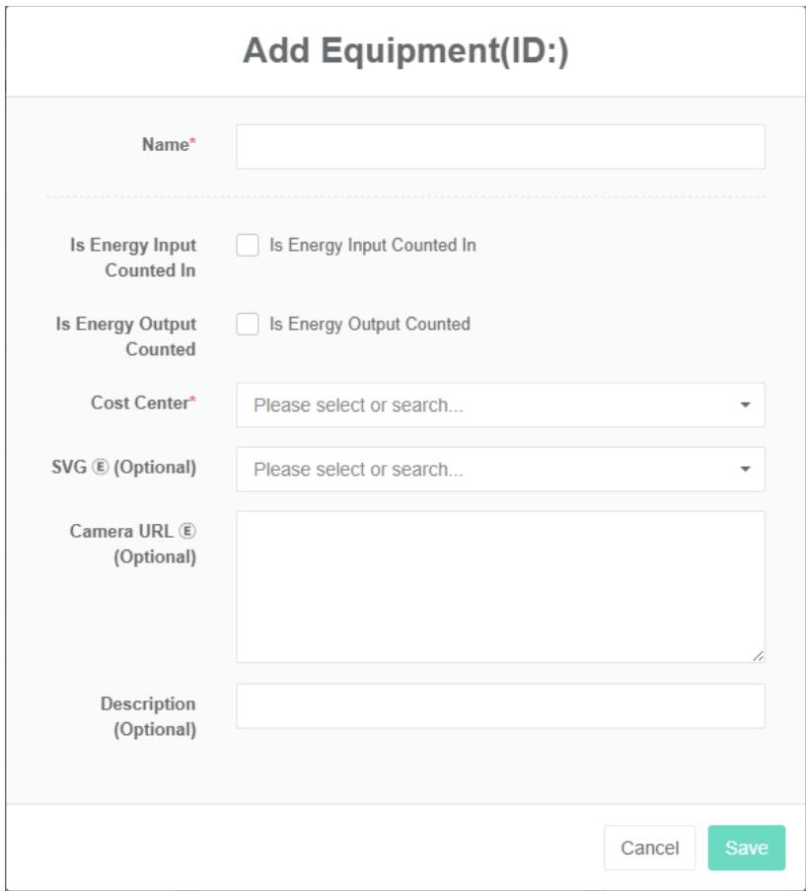Click the Ⓔ icon next to Camera URL

pos(188,531)
